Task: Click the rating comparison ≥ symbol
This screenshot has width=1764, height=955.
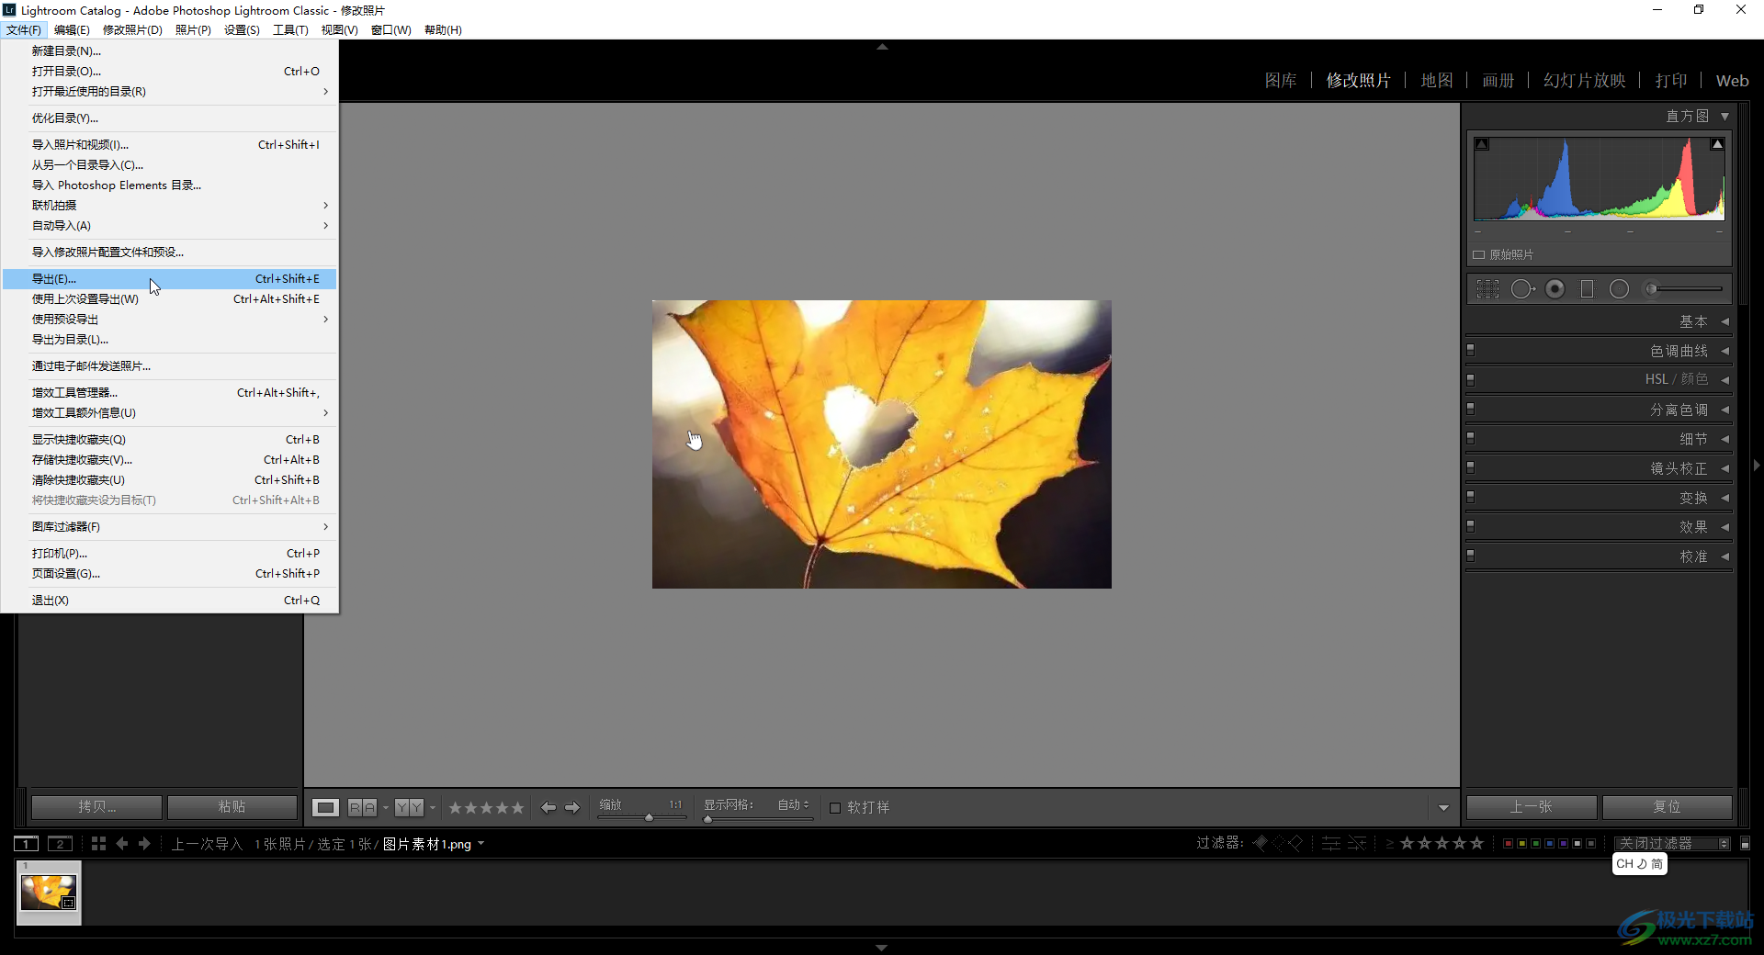Action: (1390, 843)
